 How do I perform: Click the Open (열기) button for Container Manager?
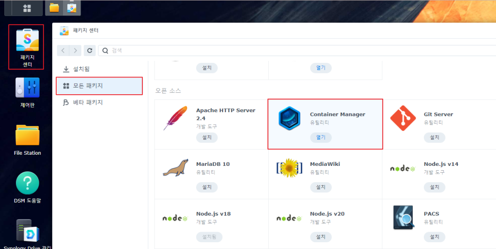point(321,137)
